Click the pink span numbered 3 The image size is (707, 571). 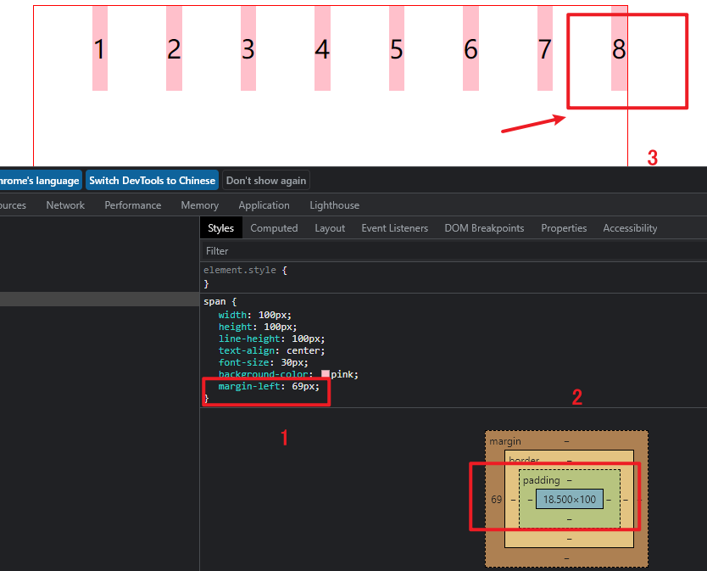coord(248,48)
